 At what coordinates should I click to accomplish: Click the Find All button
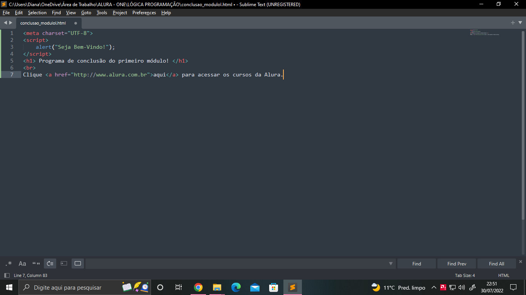(496, 264)
